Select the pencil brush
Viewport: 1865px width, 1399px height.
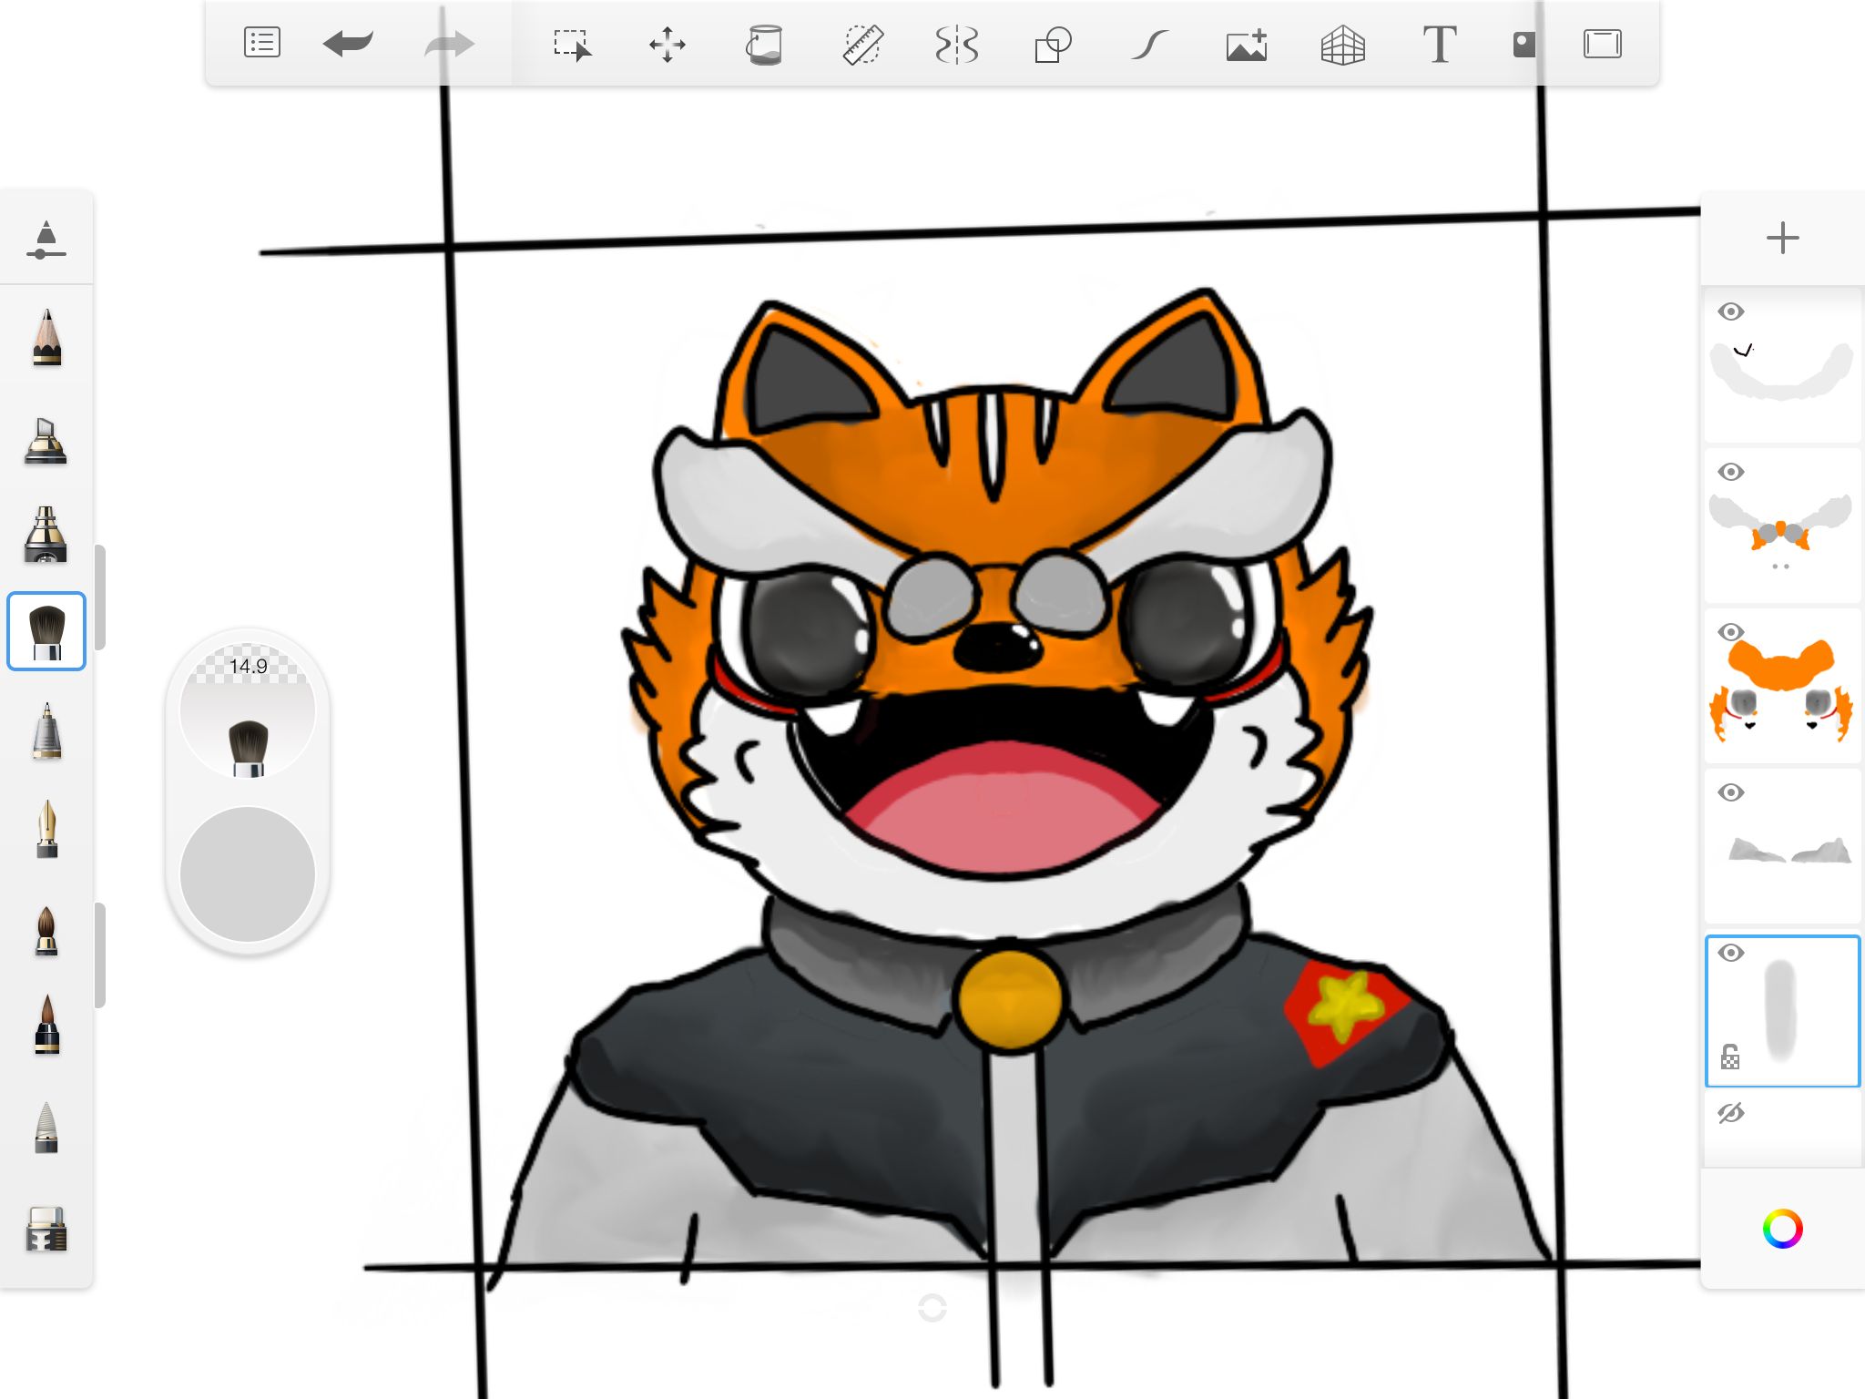pyautogui.click(x=46, y=338)
